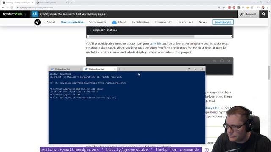
Task: Follow the .env file link
Action: [155, 43]
